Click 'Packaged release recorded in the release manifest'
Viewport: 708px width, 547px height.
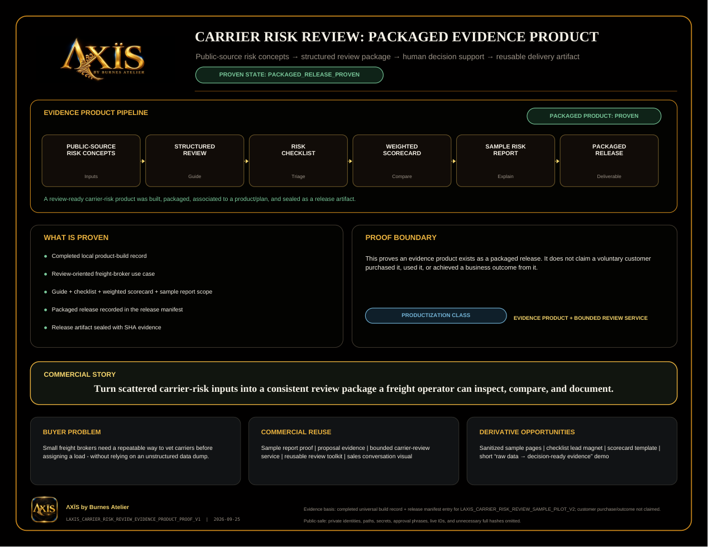pos(117,310)
